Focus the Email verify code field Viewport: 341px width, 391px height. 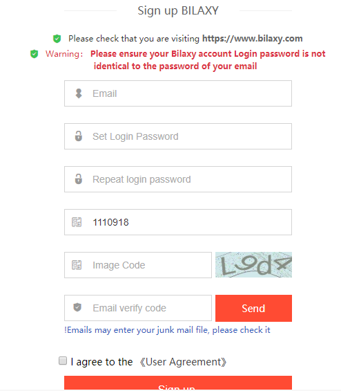pos(138,308)
